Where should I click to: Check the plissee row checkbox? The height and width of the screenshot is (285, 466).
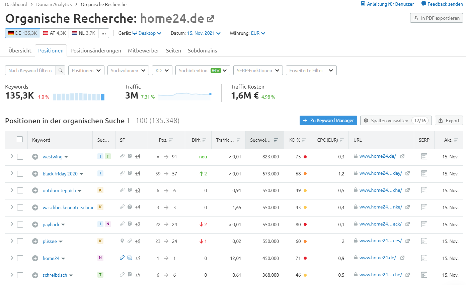20,241
